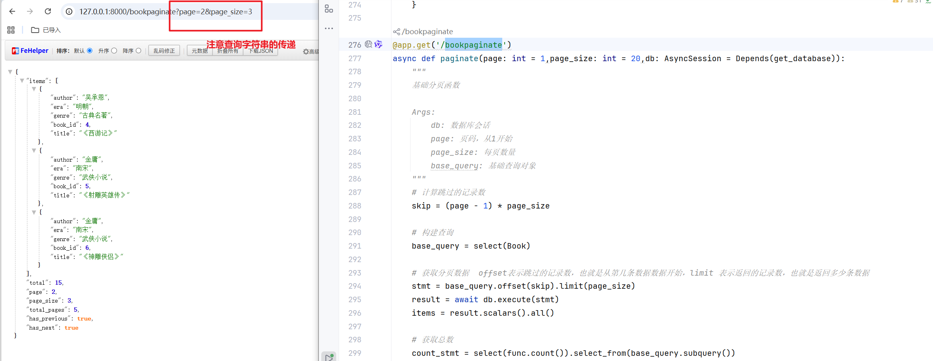The width and height of the screenshot is (933, 361).
Task: Open the browser apps grid icon
Action: [11, 30]
